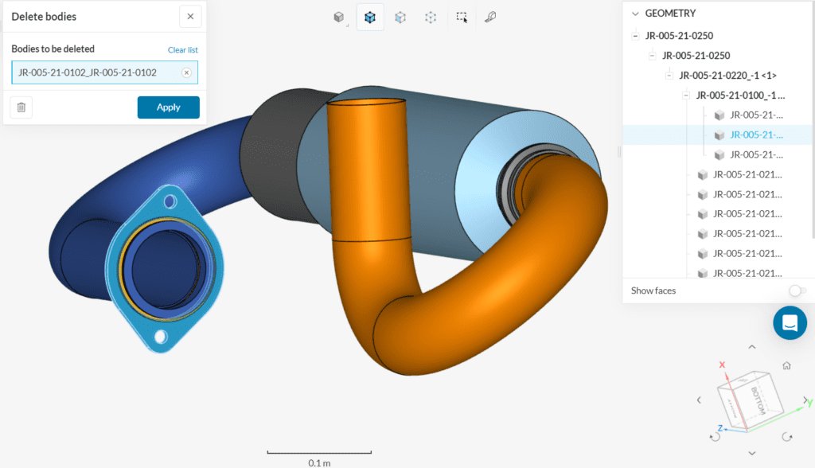
Task: Open the measurement tool on the toolbar
Action: coord(491,17)
